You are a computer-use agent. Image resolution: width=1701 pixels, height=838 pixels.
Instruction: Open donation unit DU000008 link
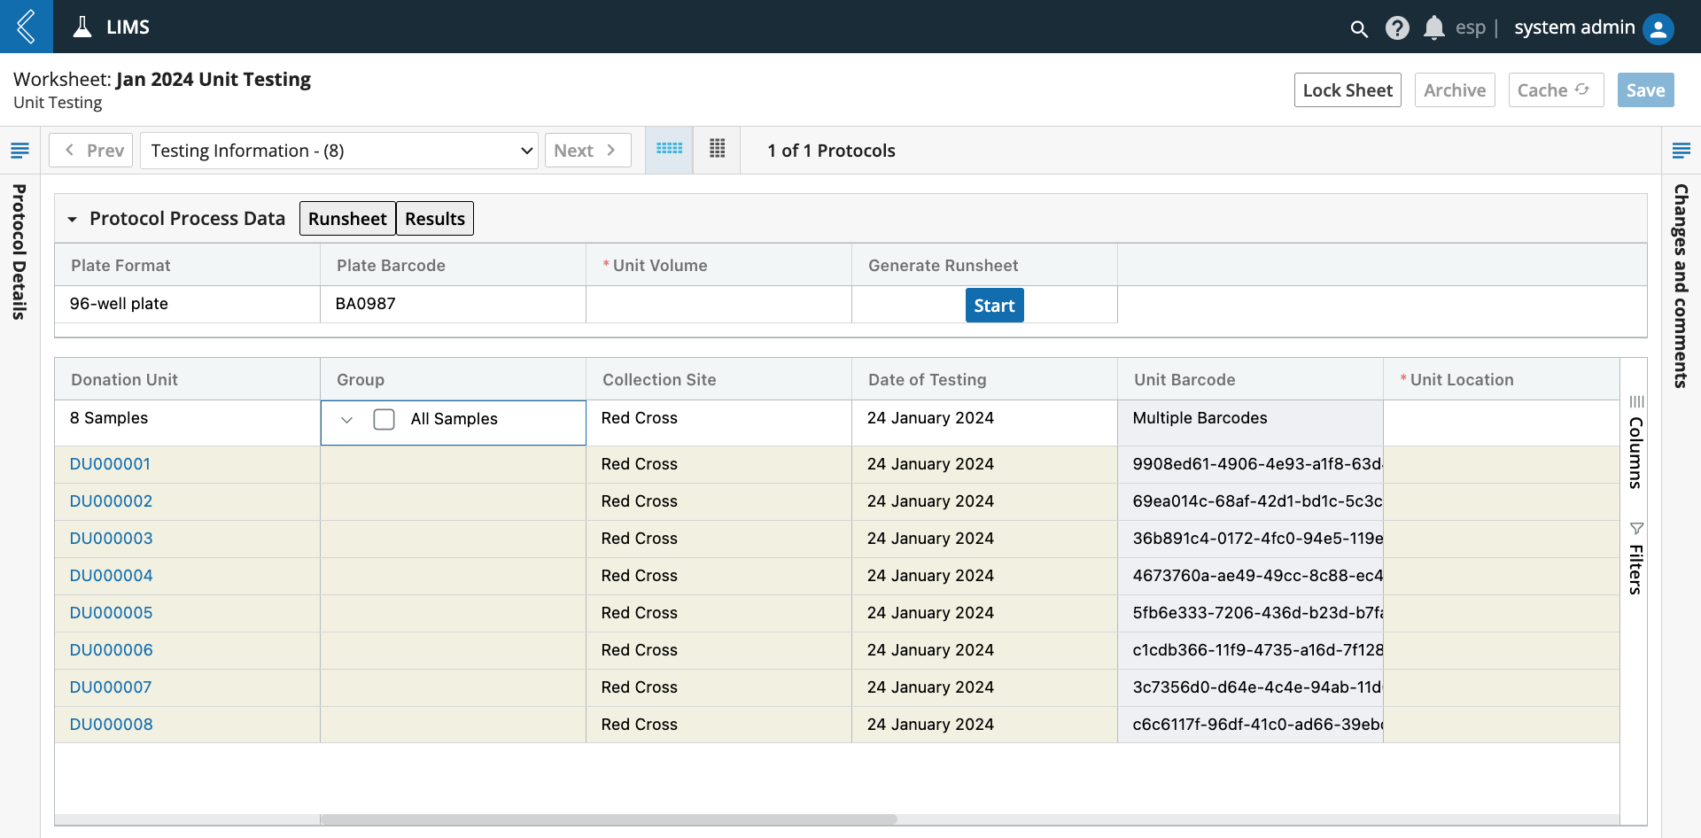111,725
